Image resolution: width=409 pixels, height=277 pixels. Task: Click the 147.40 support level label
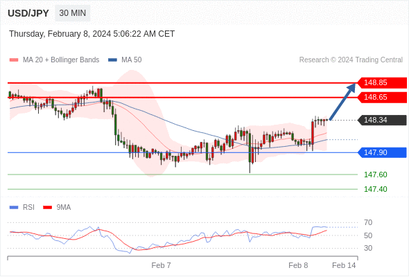(x=375, y=189)
